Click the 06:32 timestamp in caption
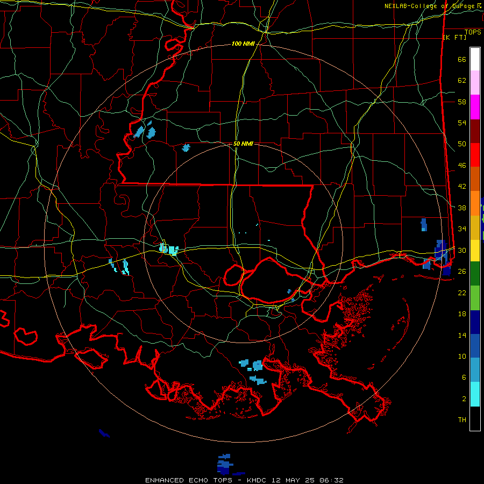Viewport: 484px width, 484px height. click(331, 480)
